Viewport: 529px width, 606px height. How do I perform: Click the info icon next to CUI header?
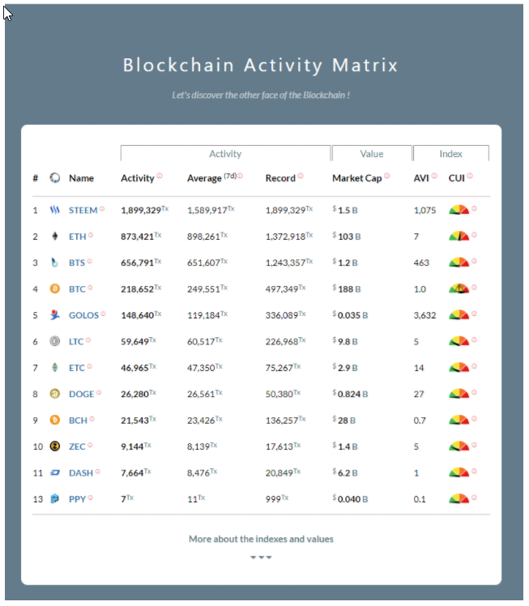[470, 176]
